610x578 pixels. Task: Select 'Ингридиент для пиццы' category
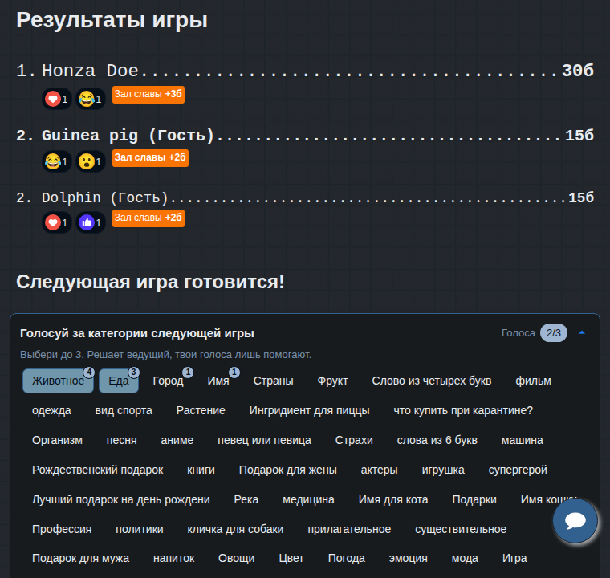(x=309, y=410)
